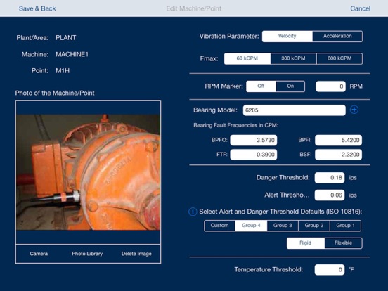Select Velocity as the vibration parameter
388x291 pixels.
[x=287, y=36]
